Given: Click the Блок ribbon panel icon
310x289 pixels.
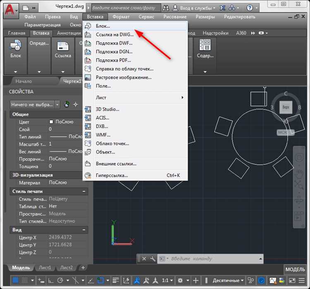Looking at the screenshot, I should click(16, 45).
